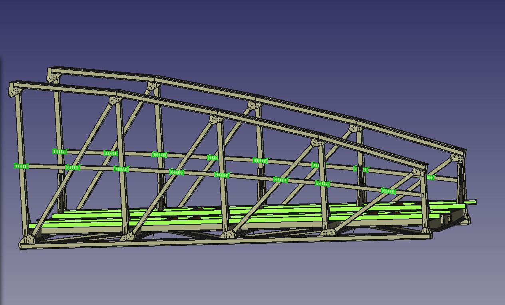This screenshot has height=305, width=505.
Task: Pick the rightmost green clamp on rear handrail
Action: (430, 177)
